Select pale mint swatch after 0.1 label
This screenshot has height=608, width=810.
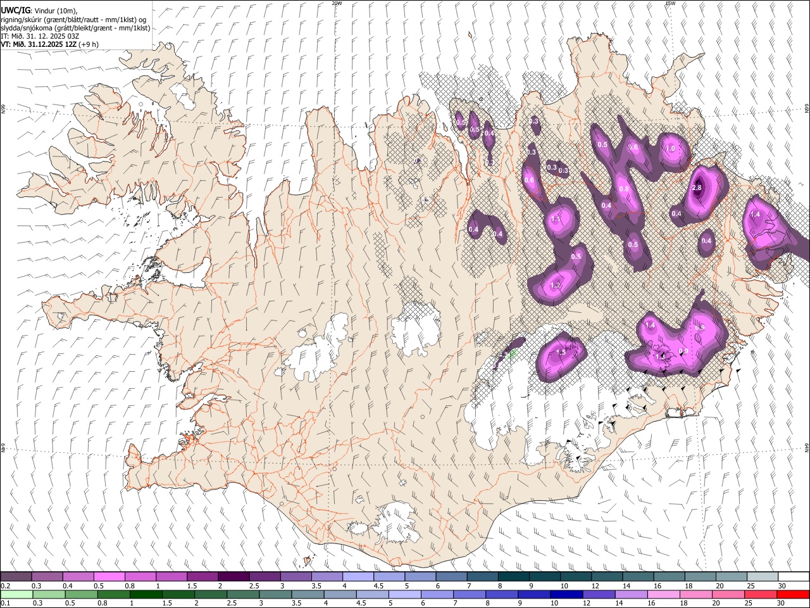(16, 594)
